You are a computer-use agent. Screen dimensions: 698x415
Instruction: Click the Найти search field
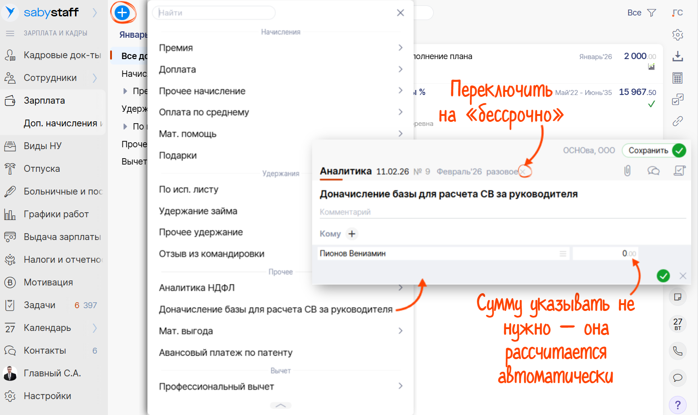[214, 13]
